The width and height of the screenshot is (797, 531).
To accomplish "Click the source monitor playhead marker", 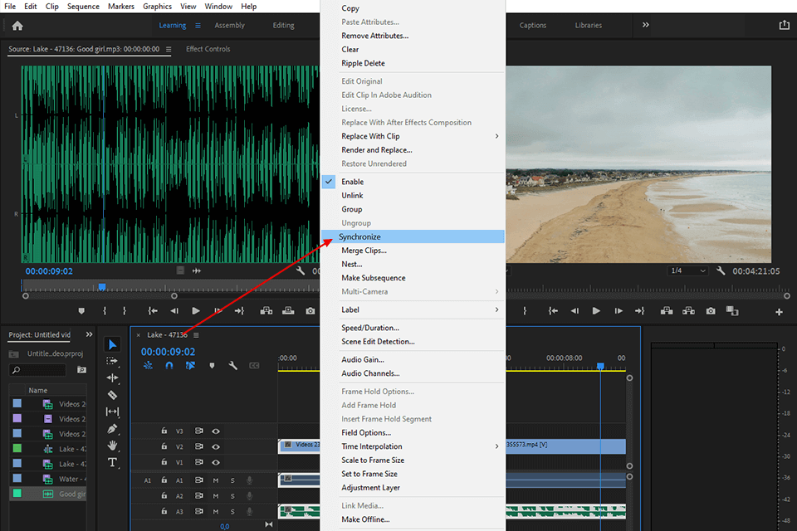I will pos(101,286).
